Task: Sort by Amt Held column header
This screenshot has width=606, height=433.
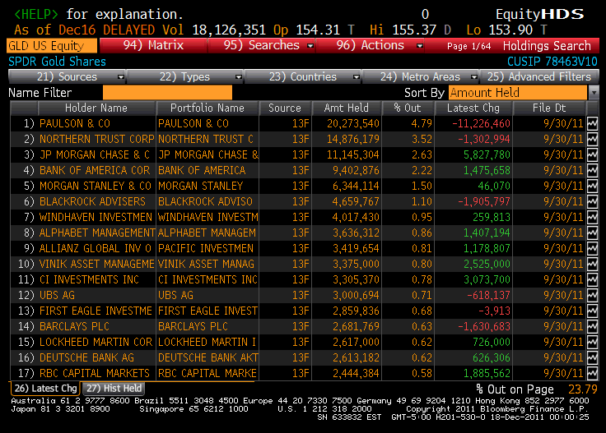Action: (347, 108)
